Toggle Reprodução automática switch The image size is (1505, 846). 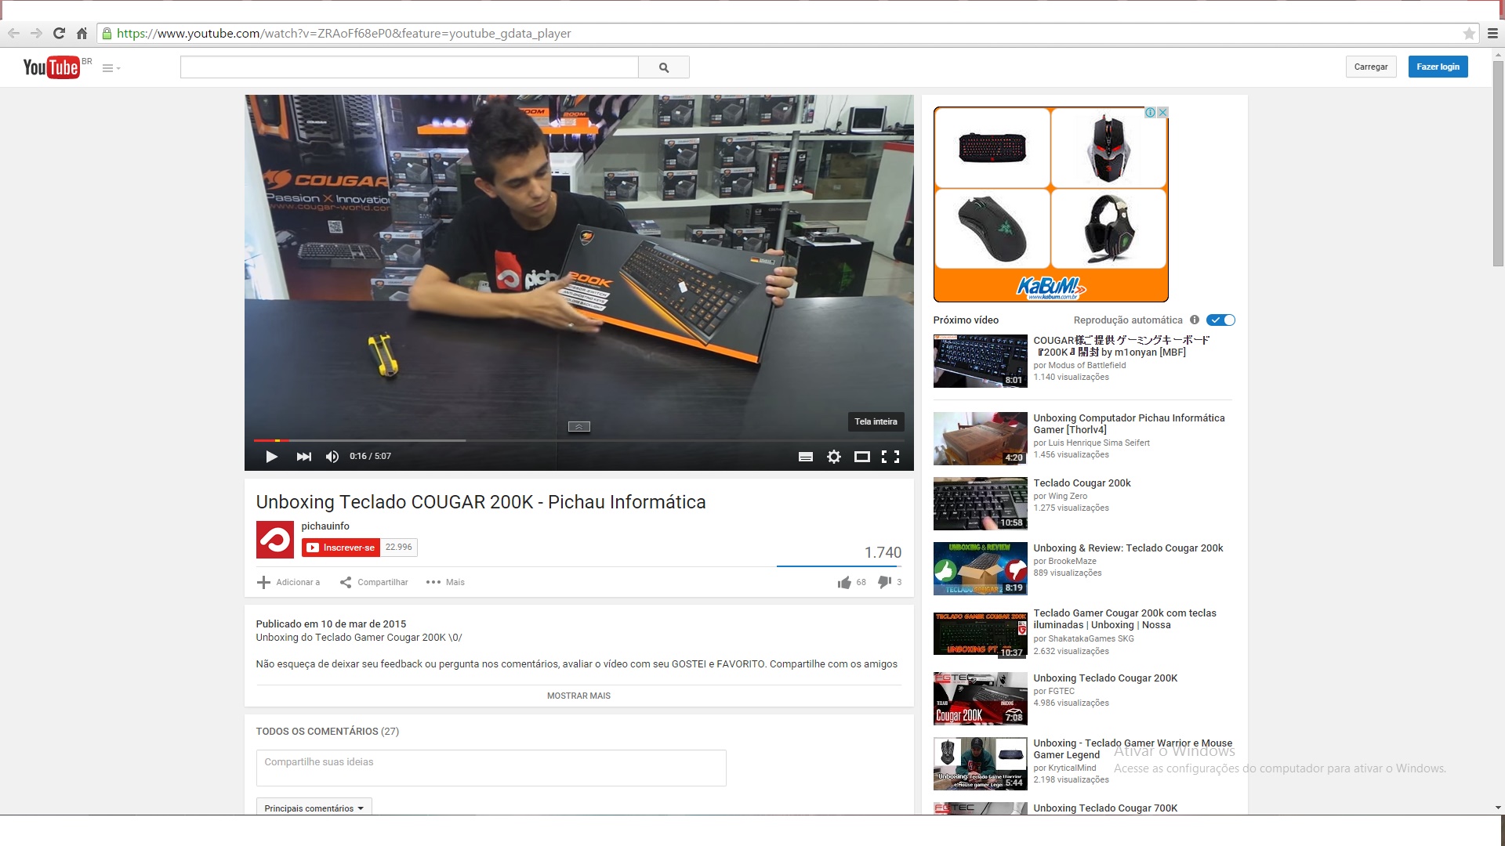[1220, 320]
